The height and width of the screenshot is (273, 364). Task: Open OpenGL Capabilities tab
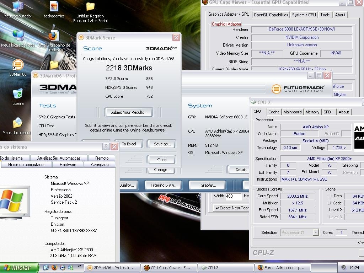(x=271, y=15)
